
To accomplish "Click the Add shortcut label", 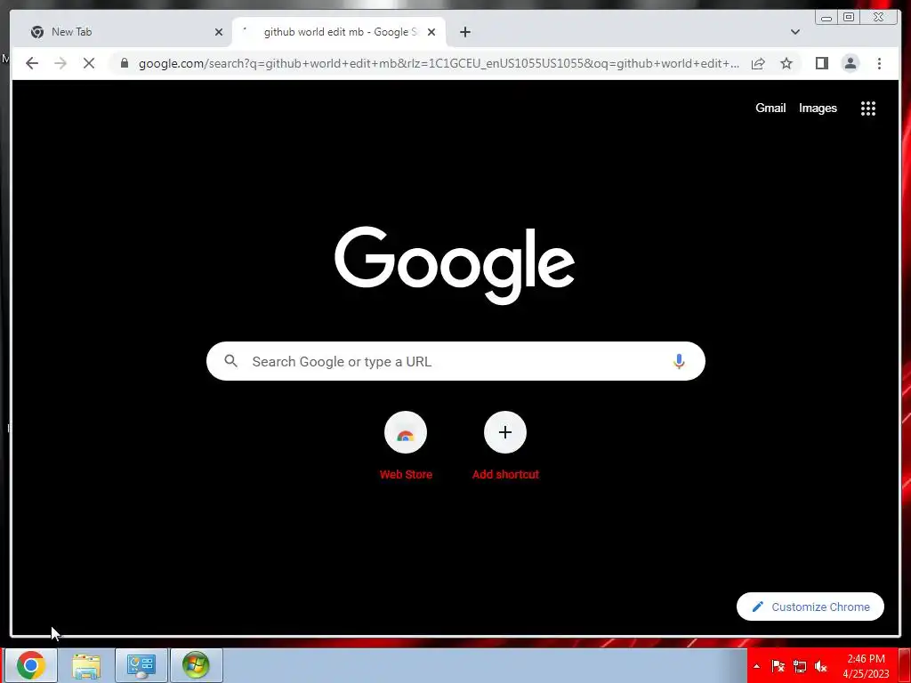I will [505, 474].
